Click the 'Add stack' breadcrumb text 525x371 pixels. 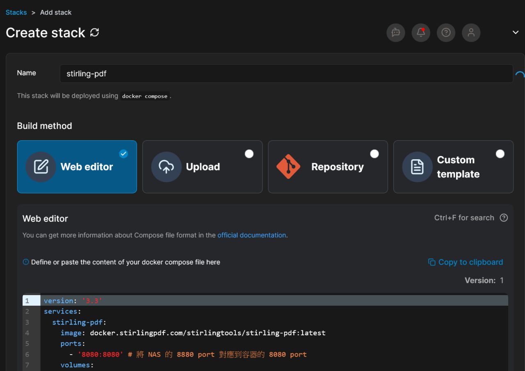56,12
